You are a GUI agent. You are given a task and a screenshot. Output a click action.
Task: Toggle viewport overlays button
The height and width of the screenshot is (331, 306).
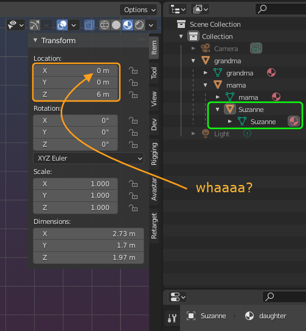[62, 25]
